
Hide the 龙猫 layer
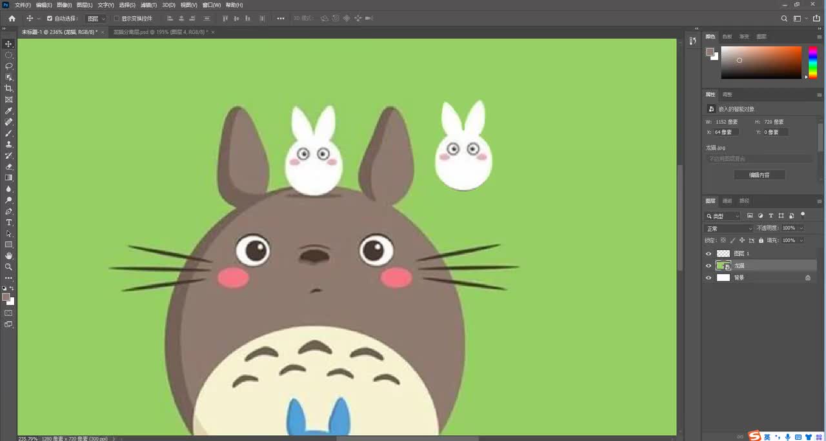(709, 266)
